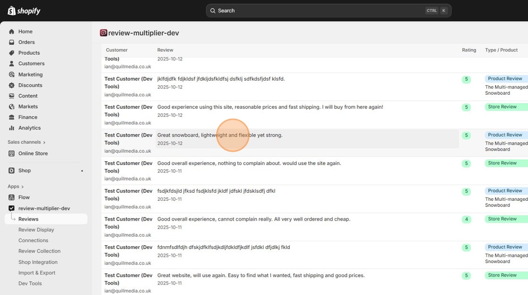
Task: Click the dot indicator beside Shop
Action: 82,171
